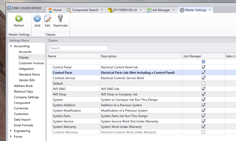Expand the Engineering tree node
The height and width of the screenshot is (141, 236).
coord(11,131)
